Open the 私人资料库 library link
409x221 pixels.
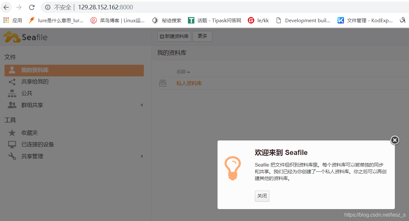pyautogui.click(x=189, y=83)
